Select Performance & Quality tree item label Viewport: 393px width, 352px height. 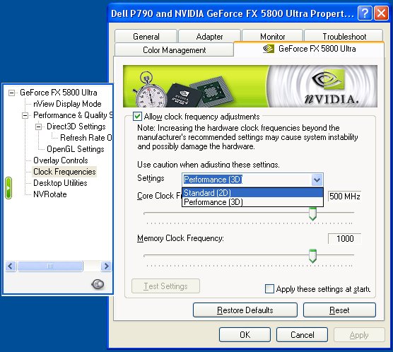click(73, 115)
